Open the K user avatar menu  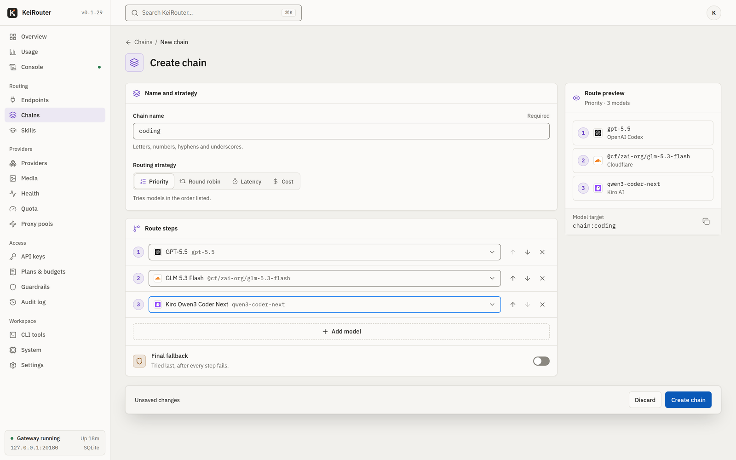pos(713,13)
